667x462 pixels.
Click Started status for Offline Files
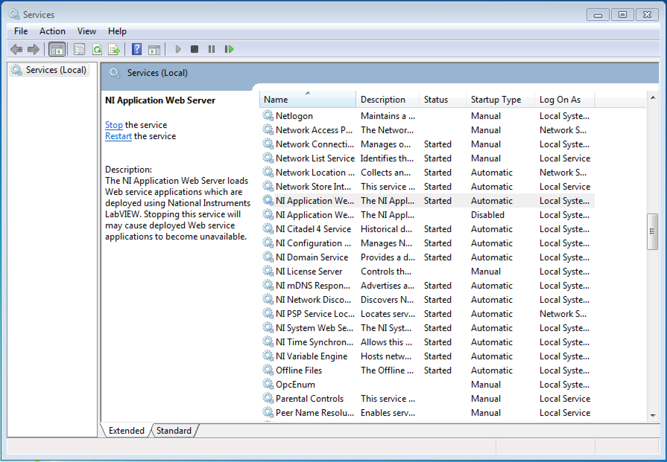click(437, 370)
